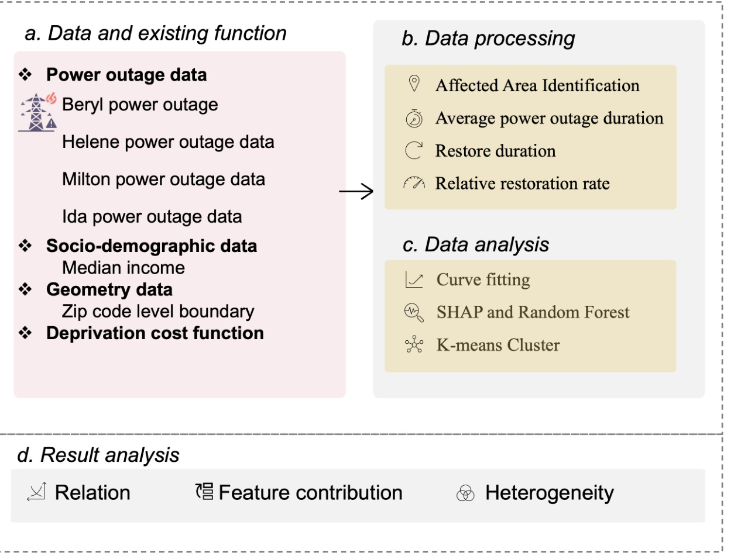Screen dimensions: 741x556
Task: Click the arrow pointing to Data processing
Action: coord(356,191)
